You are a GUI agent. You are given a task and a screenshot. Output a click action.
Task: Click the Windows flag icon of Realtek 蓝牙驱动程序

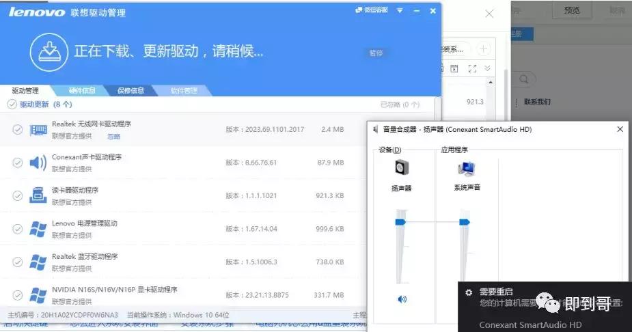point(38,262)
